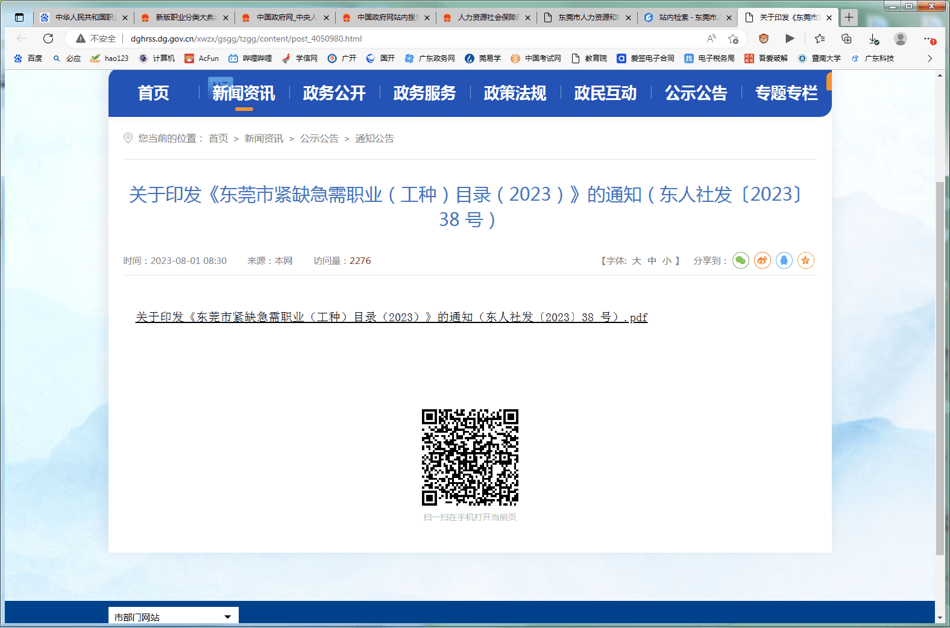
Task: Open 新闻资讯 navigation item
Action: [244, 93]
